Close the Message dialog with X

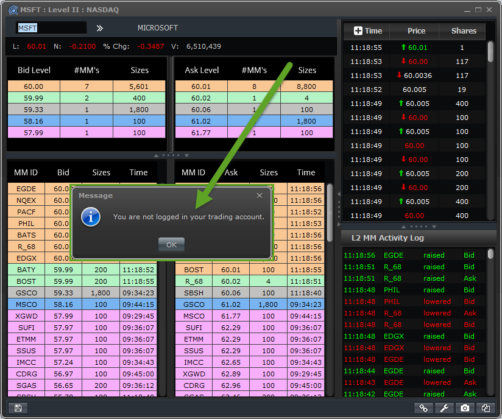[x=260, y=195]
